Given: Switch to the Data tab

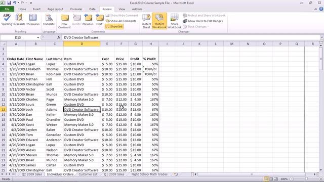Looking at the screenshot, I should [92, 9].
